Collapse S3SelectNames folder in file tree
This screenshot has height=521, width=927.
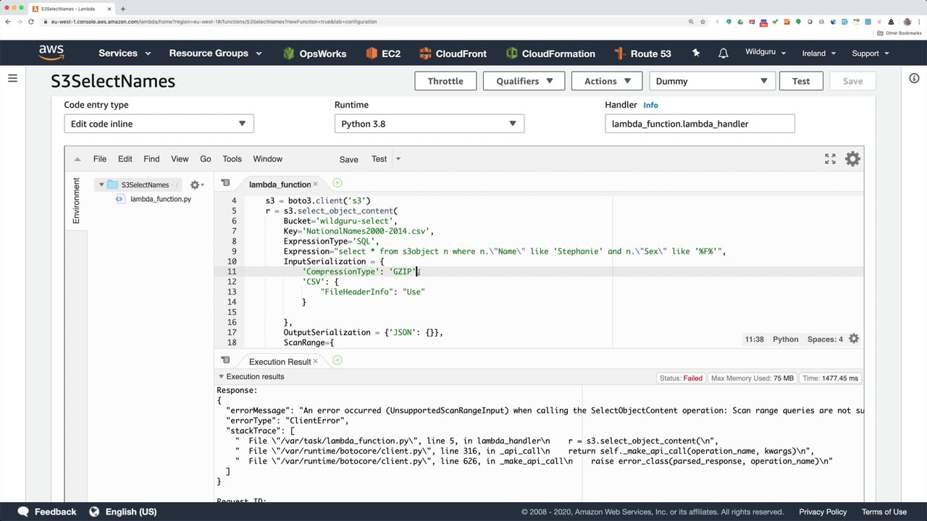(x=101, y=185)
